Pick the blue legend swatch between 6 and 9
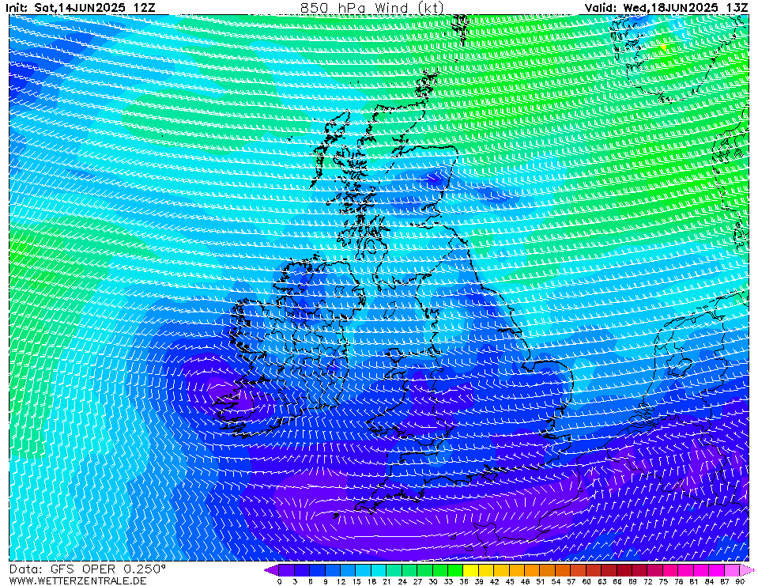Image resolution: width=758 pixels, height=586 pixels. 318,570
